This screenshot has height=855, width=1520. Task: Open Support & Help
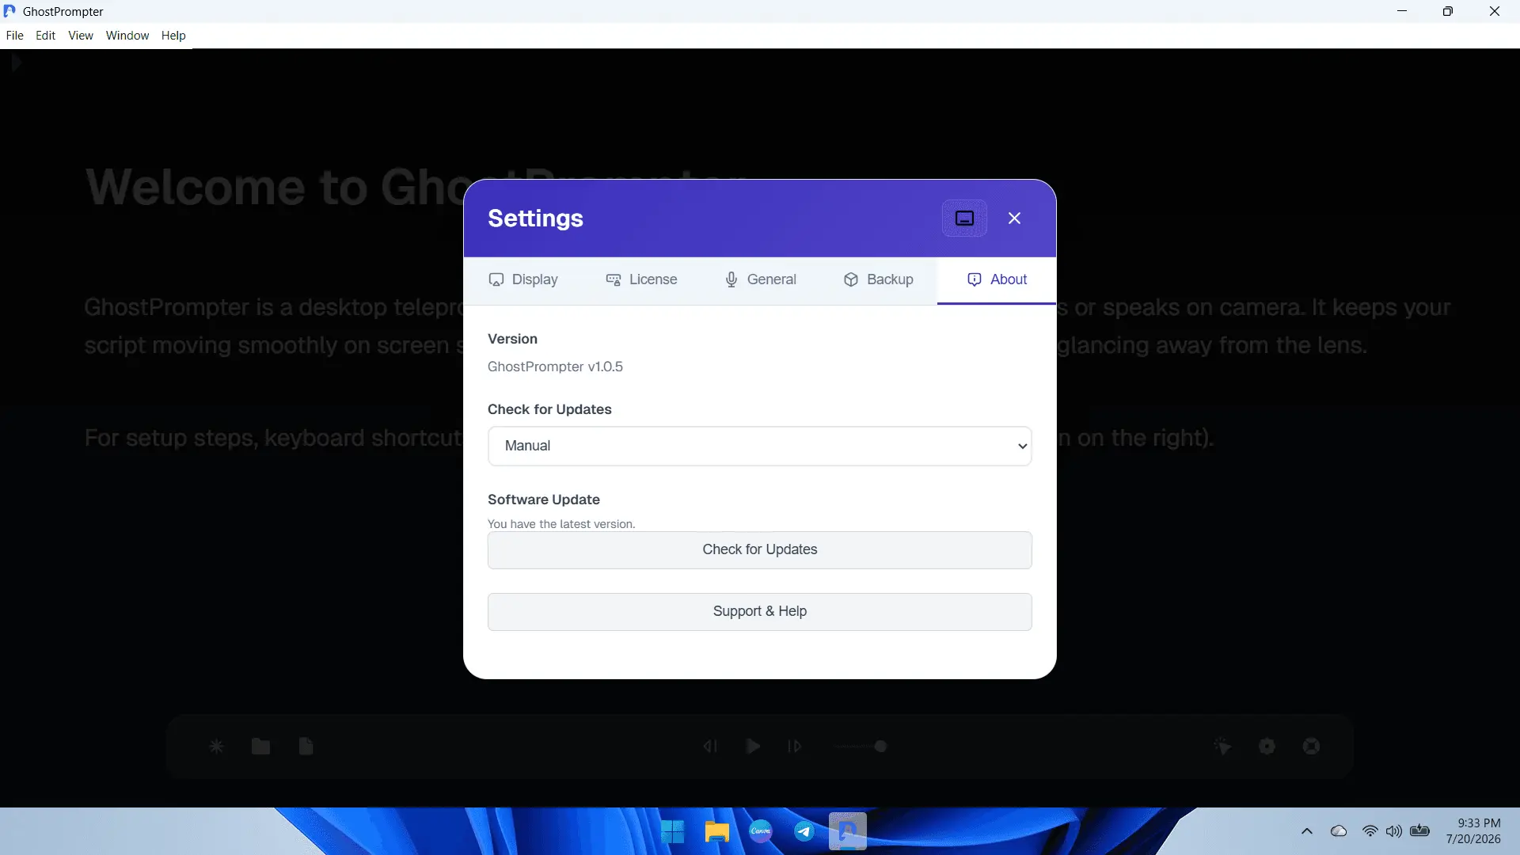tap(759, 611)
